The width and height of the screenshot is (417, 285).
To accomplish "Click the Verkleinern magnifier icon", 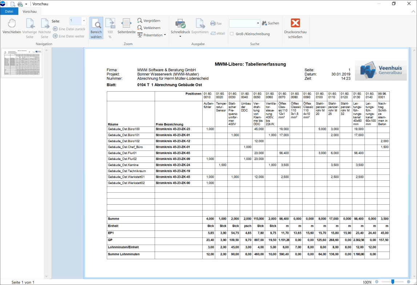I will pyautogui.click(x=140, y=28).
